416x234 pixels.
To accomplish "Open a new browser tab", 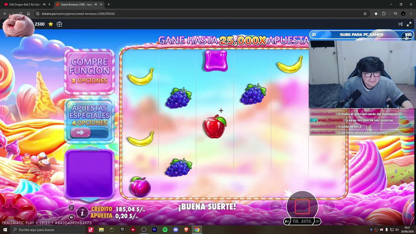I will pyautogui.click(x=109, y=5).
